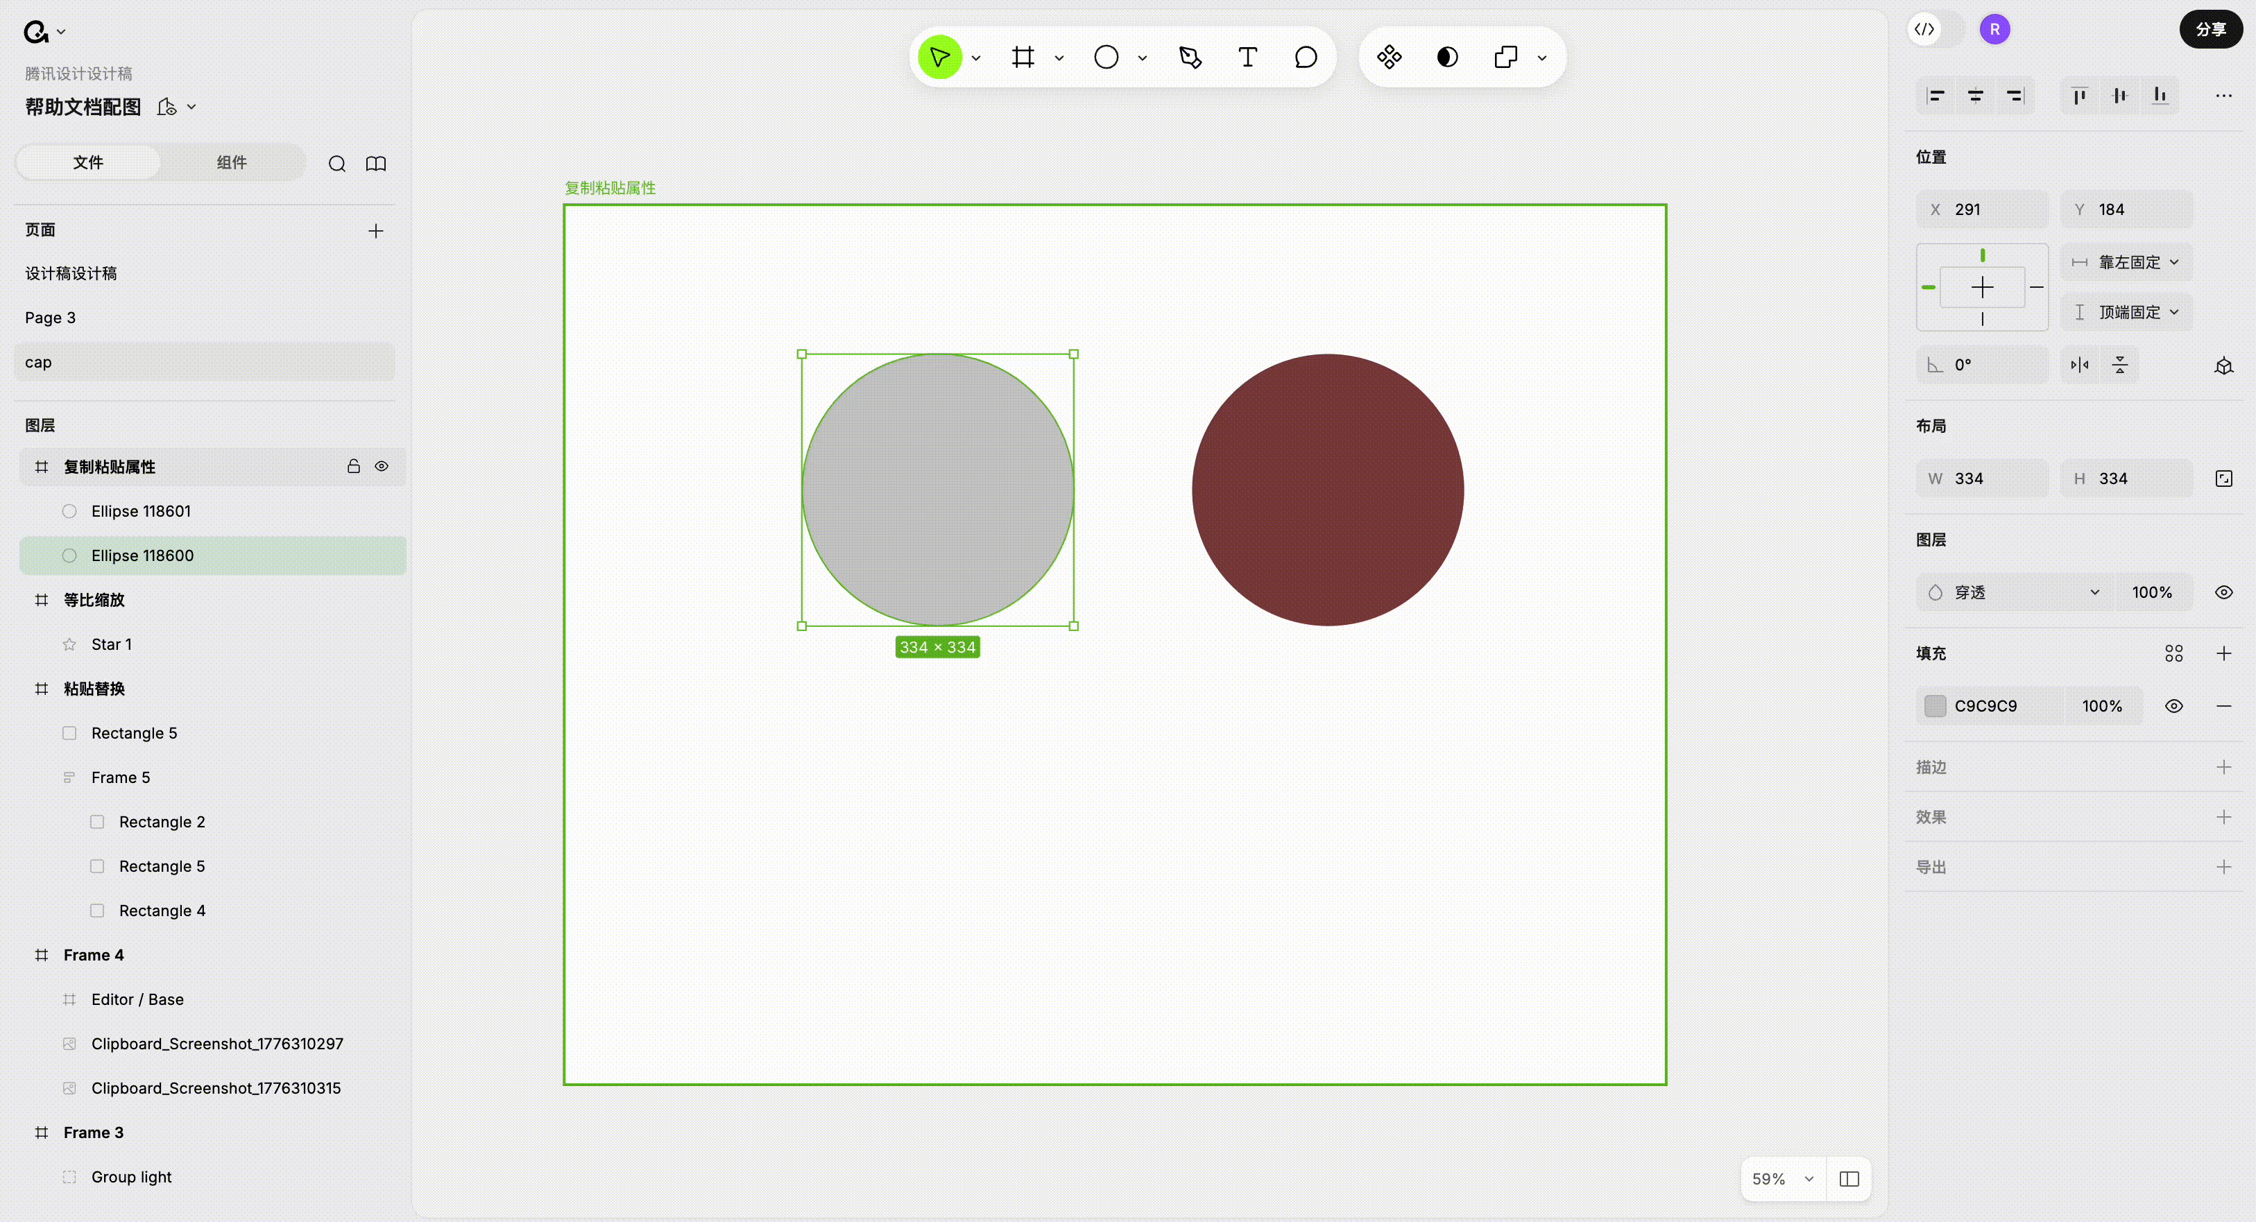2256x1222 pixels.
Task: Open the code view toggle
Action: [x=1924, y=30]
